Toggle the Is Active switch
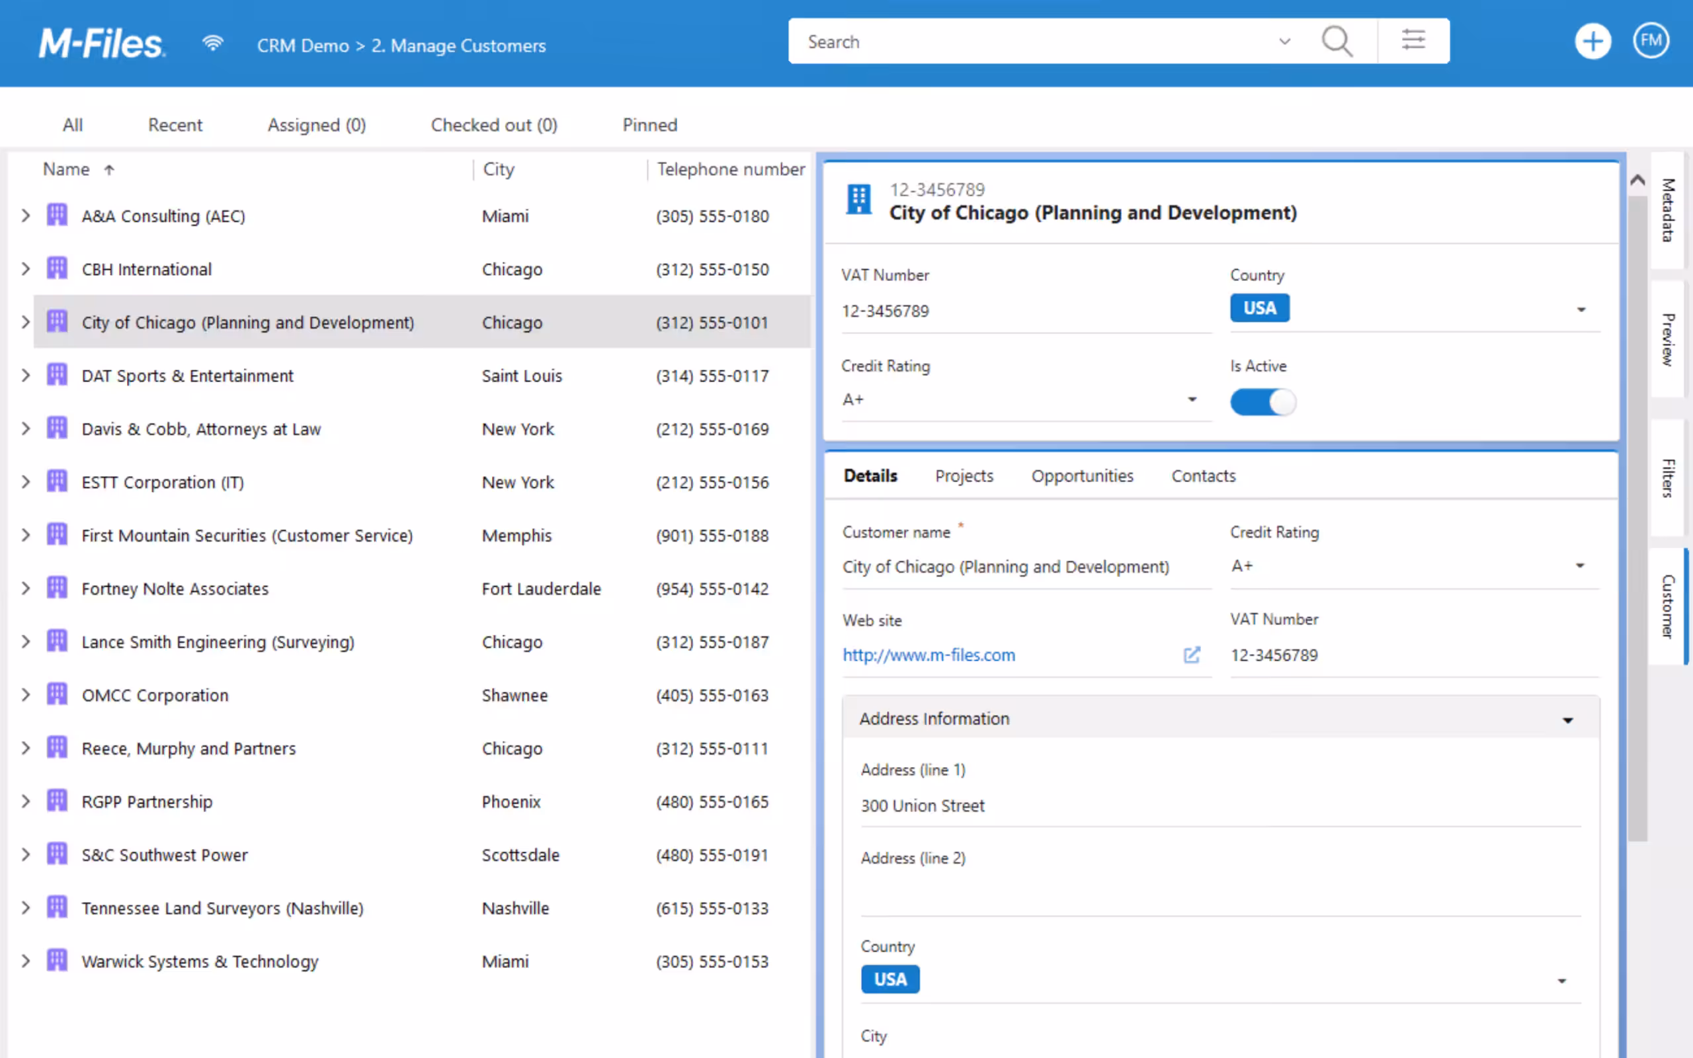 coord(1262,402)
